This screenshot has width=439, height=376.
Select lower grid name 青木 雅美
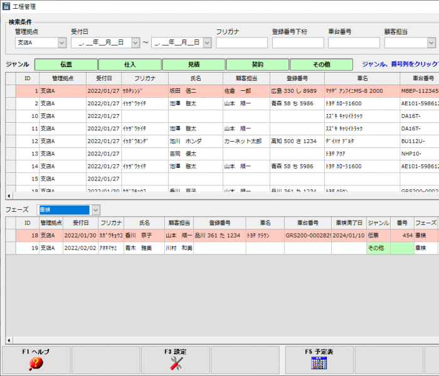[144, 248]
